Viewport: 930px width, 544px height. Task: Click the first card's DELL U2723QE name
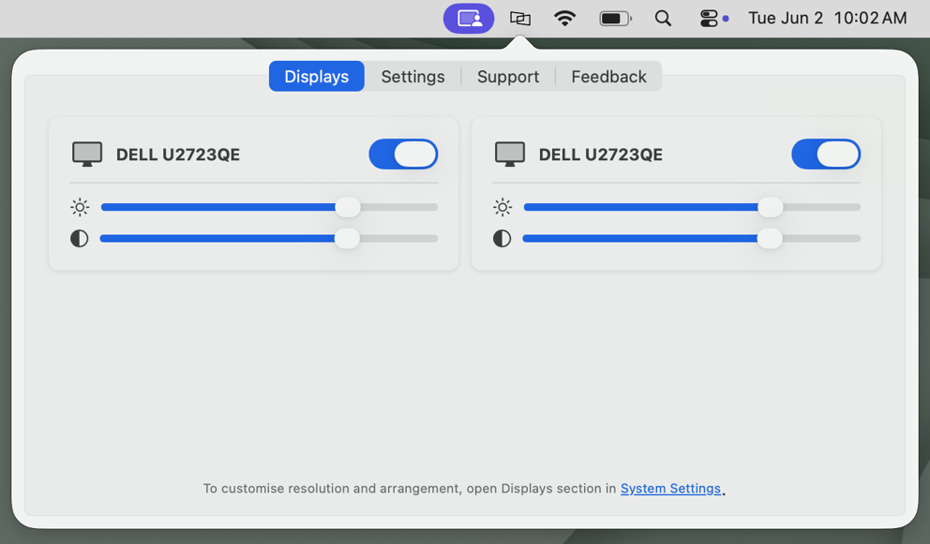[178, 154]
